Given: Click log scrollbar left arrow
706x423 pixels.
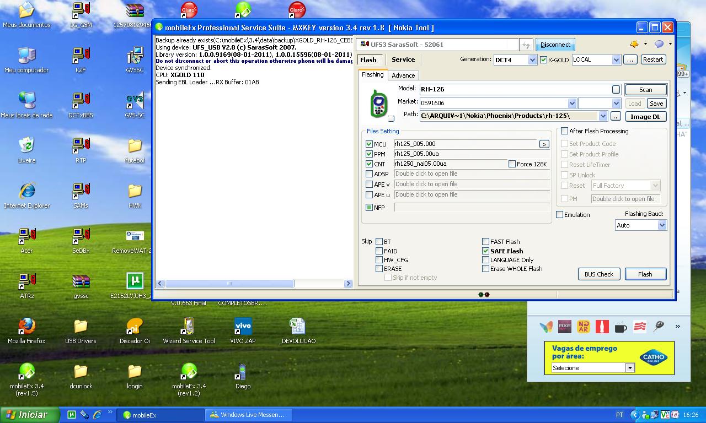Looking at the screenshot, I should [161, 283].
